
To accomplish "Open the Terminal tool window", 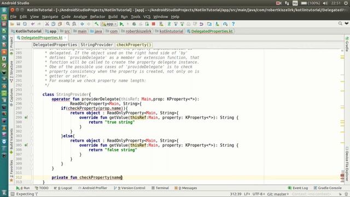I will (x=160, y=188).
